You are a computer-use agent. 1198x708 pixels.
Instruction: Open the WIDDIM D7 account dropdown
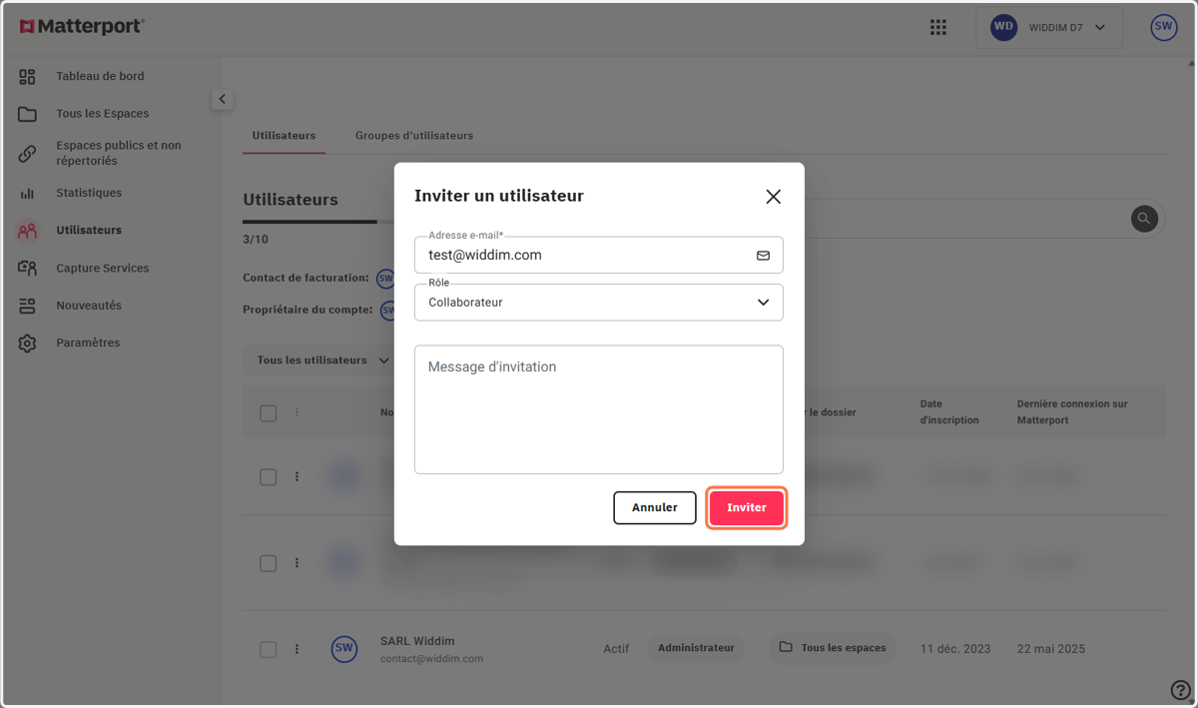(1049, 28)
